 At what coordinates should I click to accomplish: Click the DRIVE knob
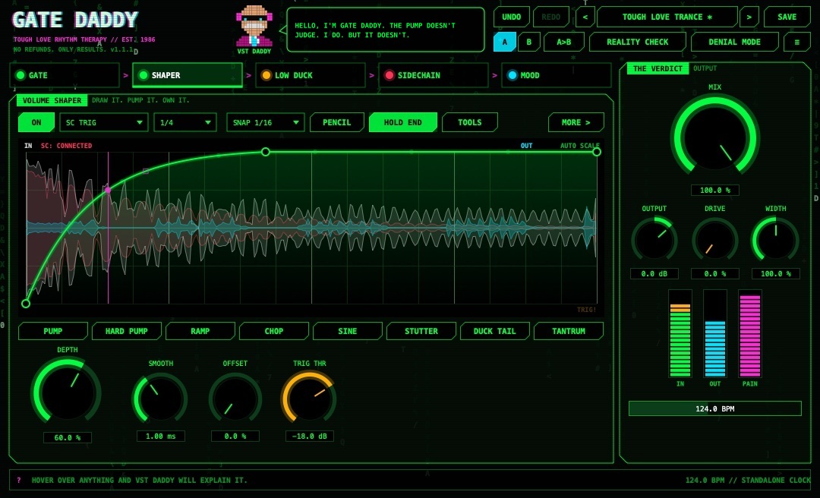(715, 240)
